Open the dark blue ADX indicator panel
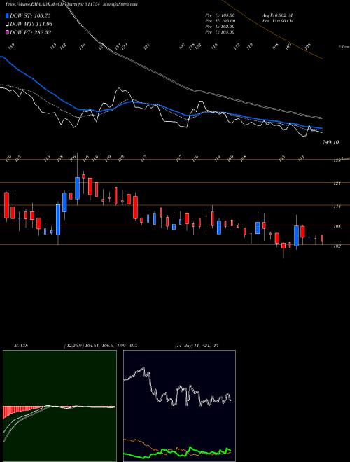The height and width of the screenshot is (462, 350). point(179,406)
